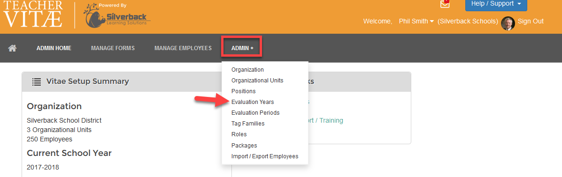Select Evaluation Years from menu
The height and width of the screenshot is (177, 562).
(253, 102)
